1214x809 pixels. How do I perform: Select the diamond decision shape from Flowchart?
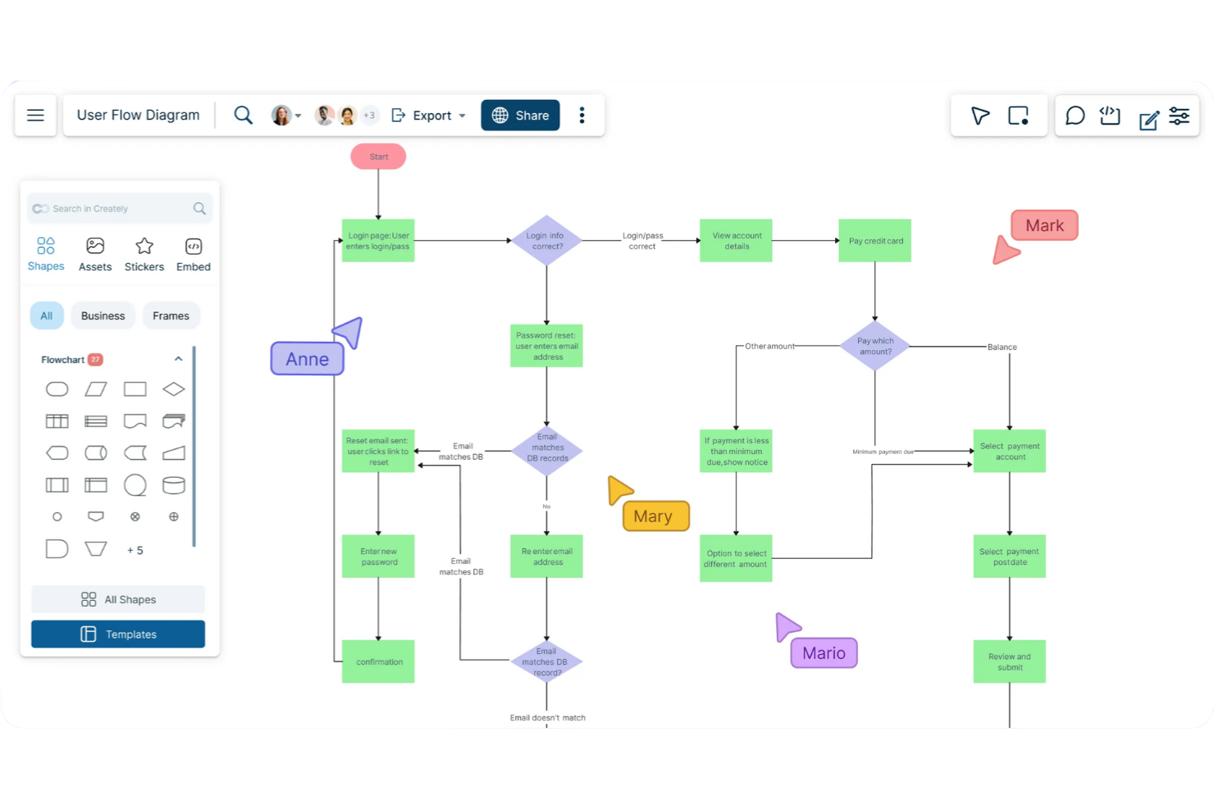(173, 389)
